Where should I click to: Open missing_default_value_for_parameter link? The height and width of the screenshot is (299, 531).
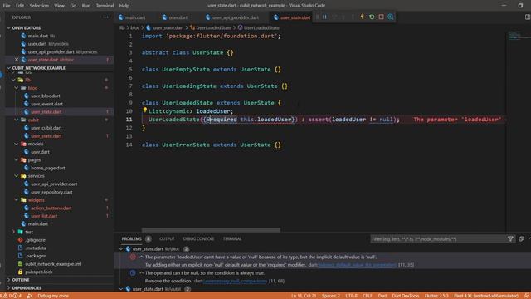tap(358, 265)
